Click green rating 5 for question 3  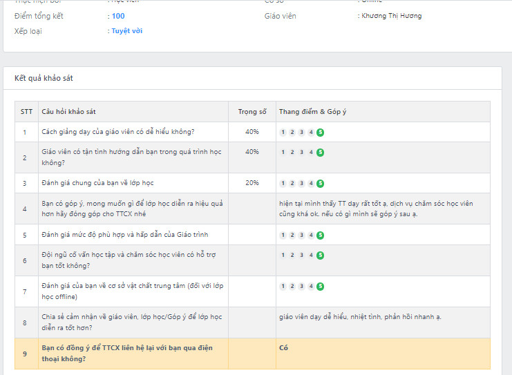point(321,184)
